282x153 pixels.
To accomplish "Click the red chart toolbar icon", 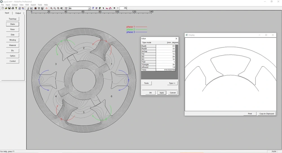I will [47, 8].
